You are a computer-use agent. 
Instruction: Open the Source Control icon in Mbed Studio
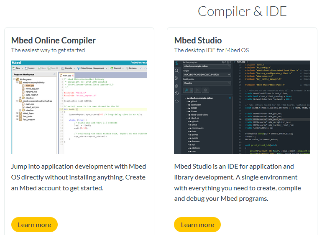177,78
